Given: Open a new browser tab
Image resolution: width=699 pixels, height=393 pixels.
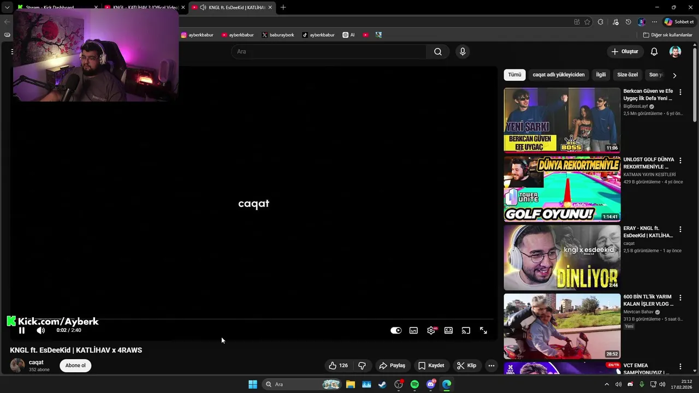Looking at the screenshot, I should click(x=283, y=8).
